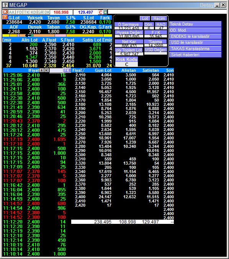Screen dimensions: 229x259
Task: Select the FD view tab
Action: pos(20,12)
